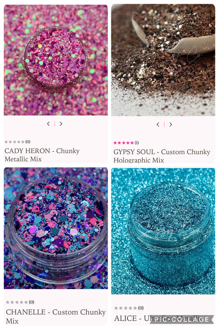
Task: Go to previous image of Cady Heron glitter
Action: 48,124
